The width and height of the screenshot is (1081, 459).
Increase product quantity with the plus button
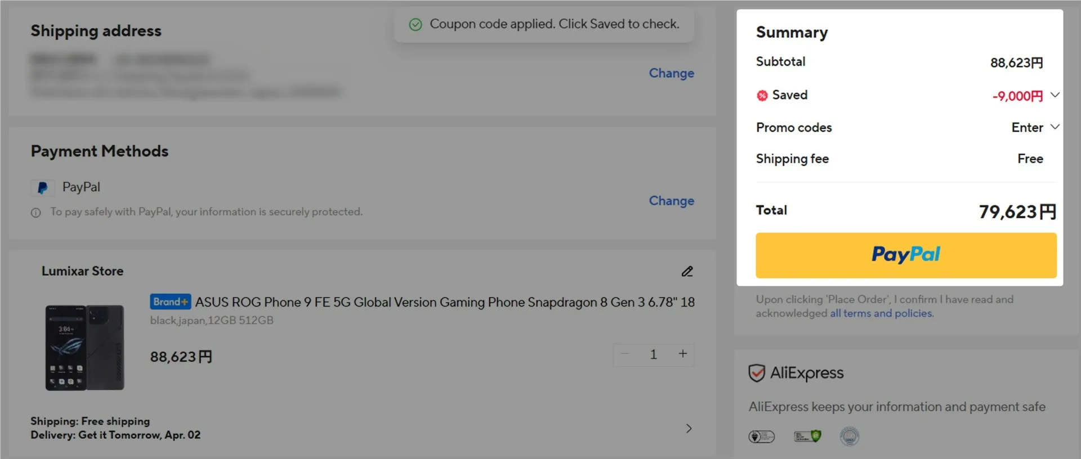(682, 354)
